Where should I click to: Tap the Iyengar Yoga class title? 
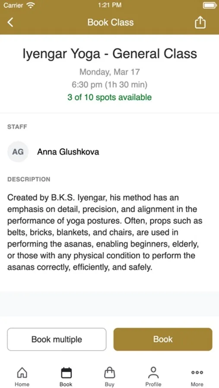pyautogui.click(x=110, y=53)
